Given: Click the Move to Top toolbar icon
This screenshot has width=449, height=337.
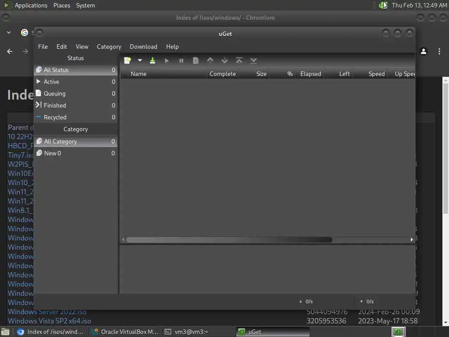Looking at the screenshot, I should (239, 61).
